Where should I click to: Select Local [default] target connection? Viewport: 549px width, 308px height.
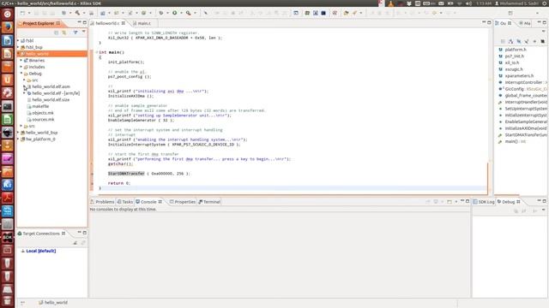(40, 251)
